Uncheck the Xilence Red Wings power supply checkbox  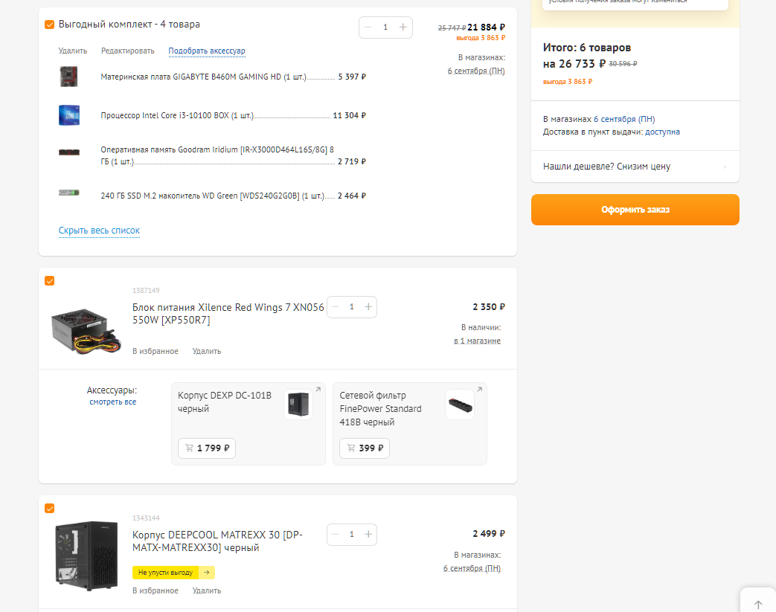click(x=50, y=281)
